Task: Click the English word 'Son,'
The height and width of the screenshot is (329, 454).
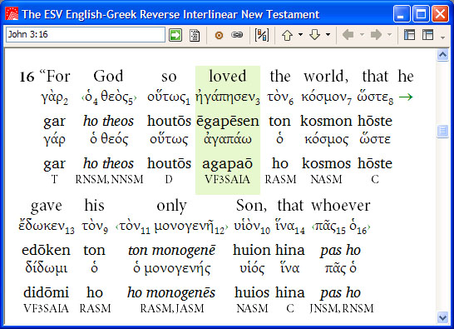Action: (x=251, y=206)
